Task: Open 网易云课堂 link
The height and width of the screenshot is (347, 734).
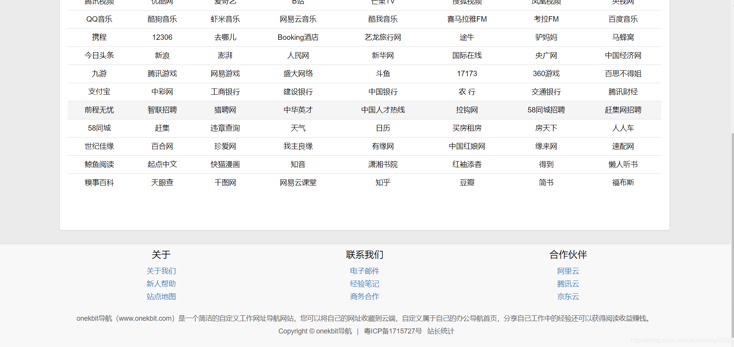Action: pyautogui.click(x=298, y=183)
